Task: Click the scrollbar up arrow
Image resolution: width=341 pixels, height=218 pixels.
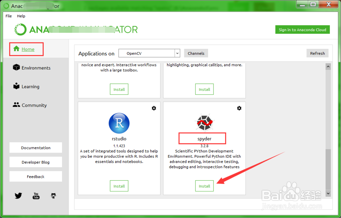Action: [x=328, y=66]
